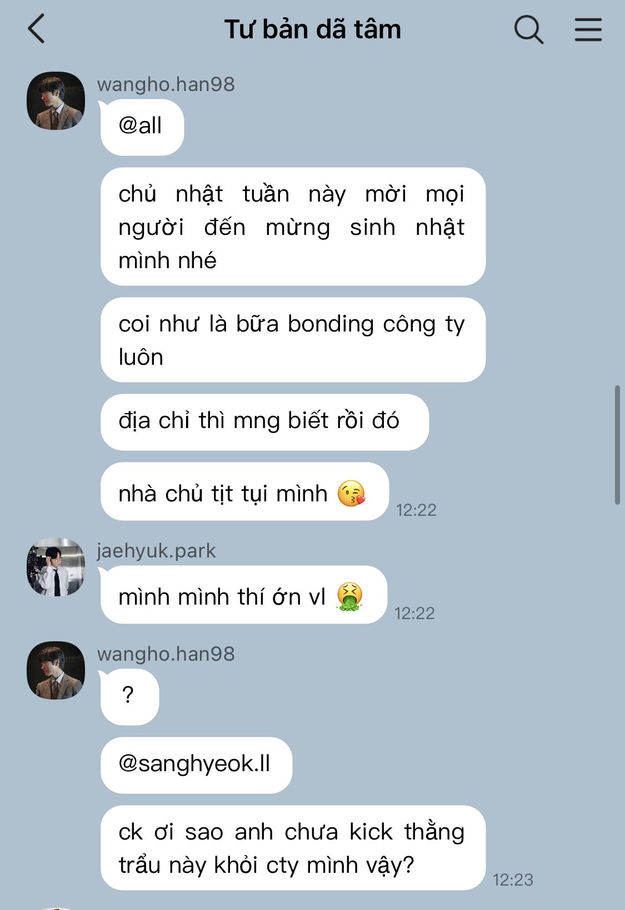
Task: Click the chat scrollbar thumb
Action: point(617,444)
